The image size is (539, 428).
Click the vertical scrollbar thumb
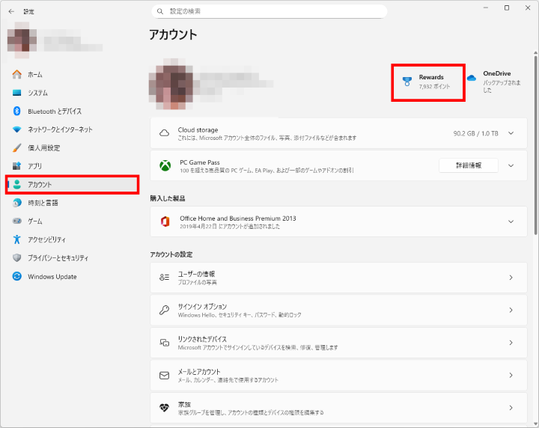coord(535,144)
